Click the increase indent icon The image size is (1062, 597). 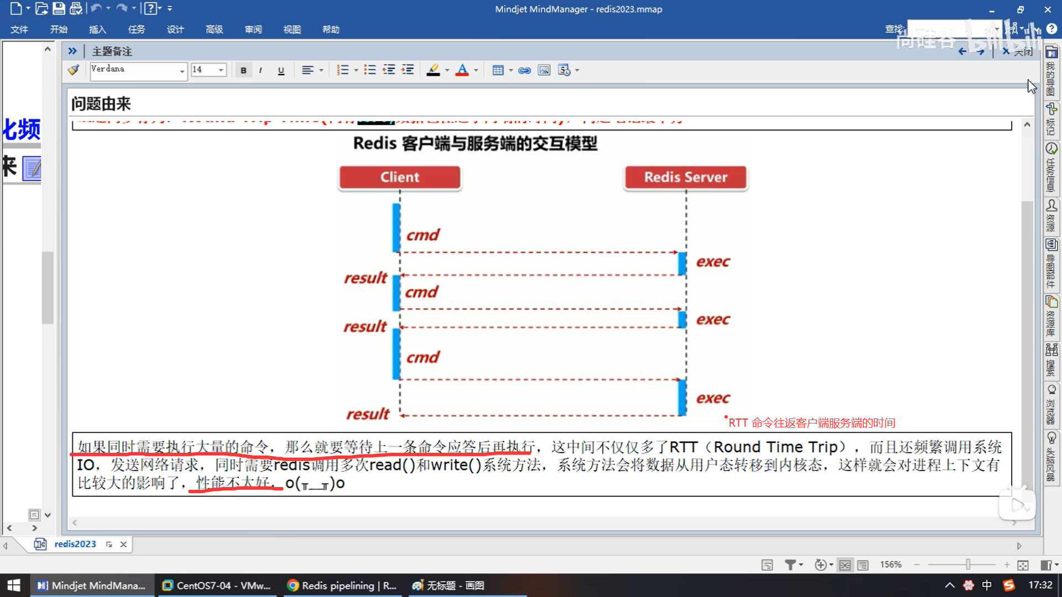pyautogui.click(x=408, y=70)
